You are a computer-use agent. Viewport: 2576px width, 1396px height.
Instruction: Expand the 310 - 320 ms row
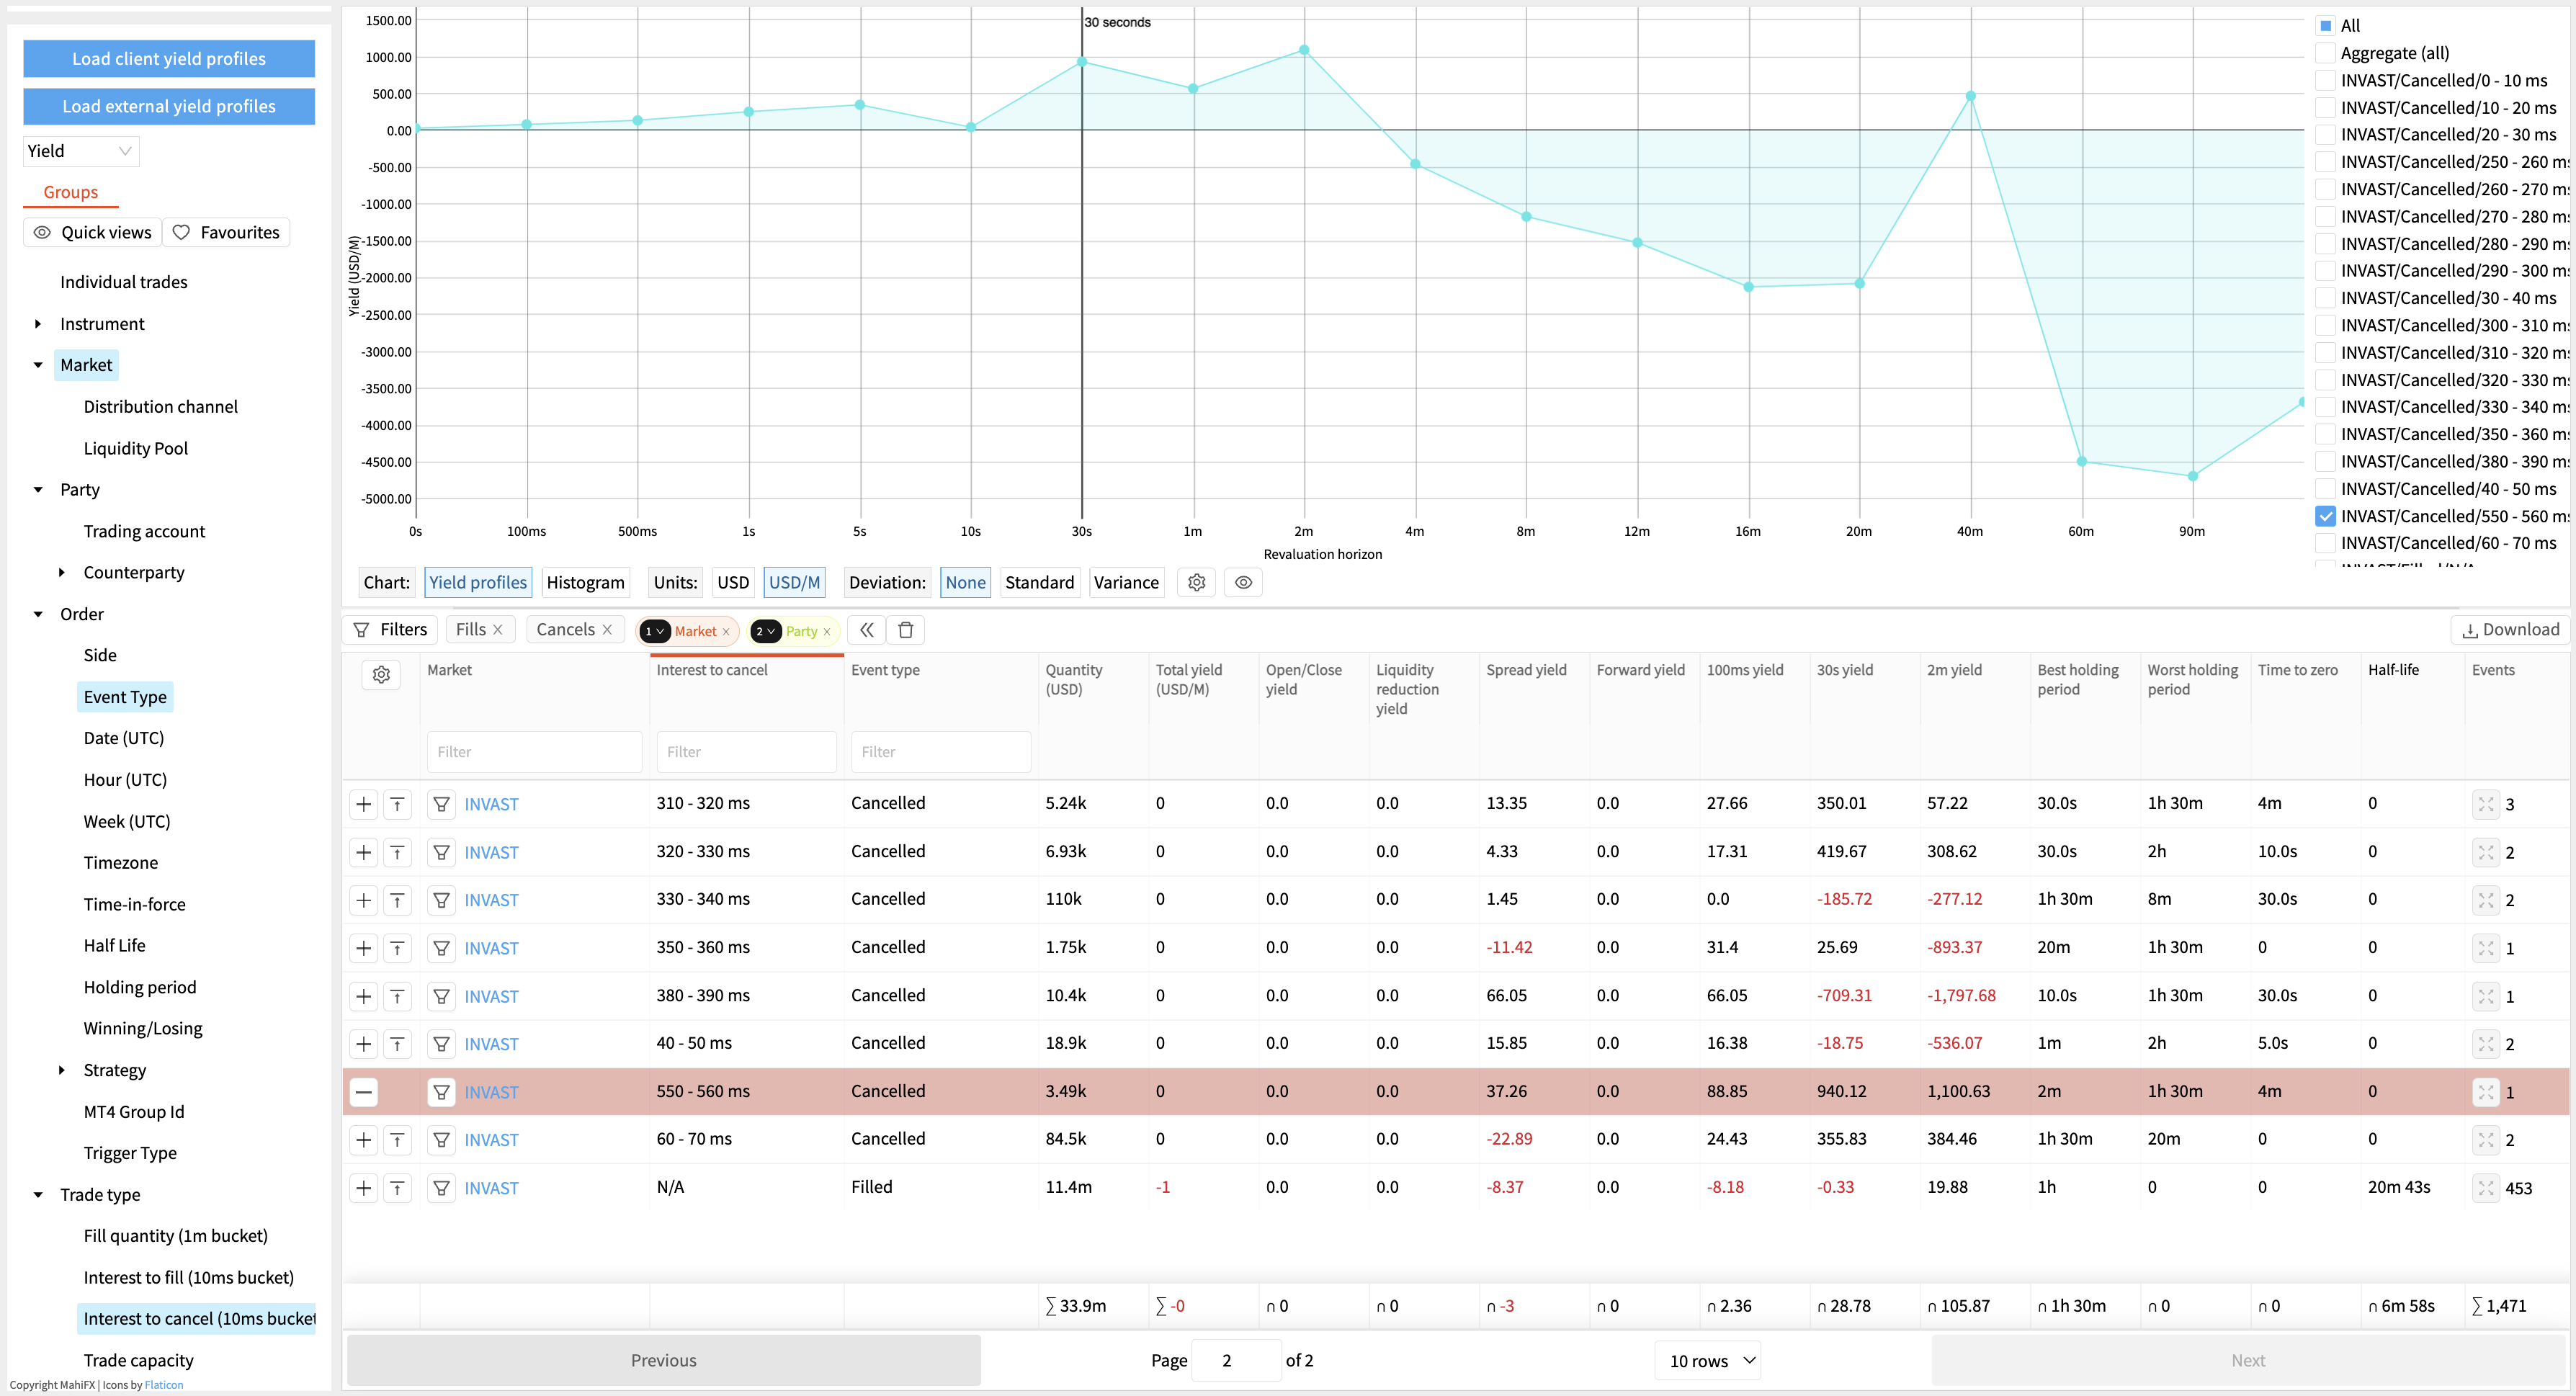364,804
